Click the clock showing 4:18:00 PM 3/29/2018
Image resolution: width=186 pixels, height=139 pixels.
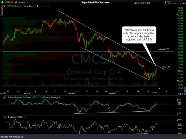pyautogui.click(x=12, y=137)
